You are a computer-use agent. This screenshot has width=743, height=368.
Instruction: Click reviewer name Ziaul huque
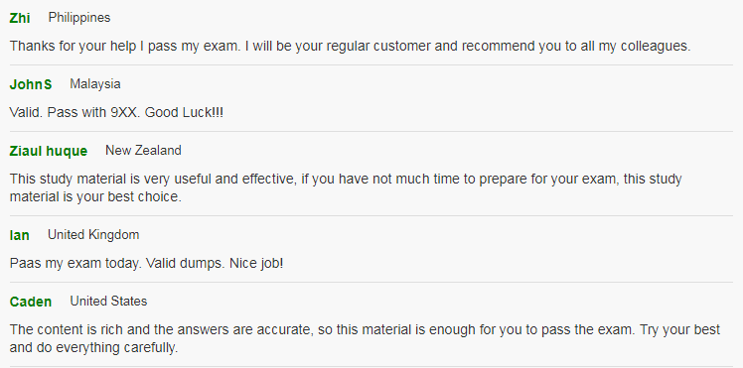click(49, 151)
